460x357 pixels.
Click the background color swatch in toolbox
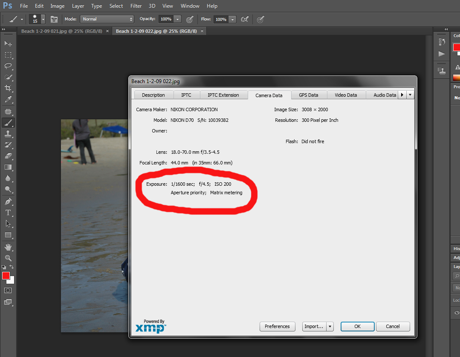pos(12,281)
